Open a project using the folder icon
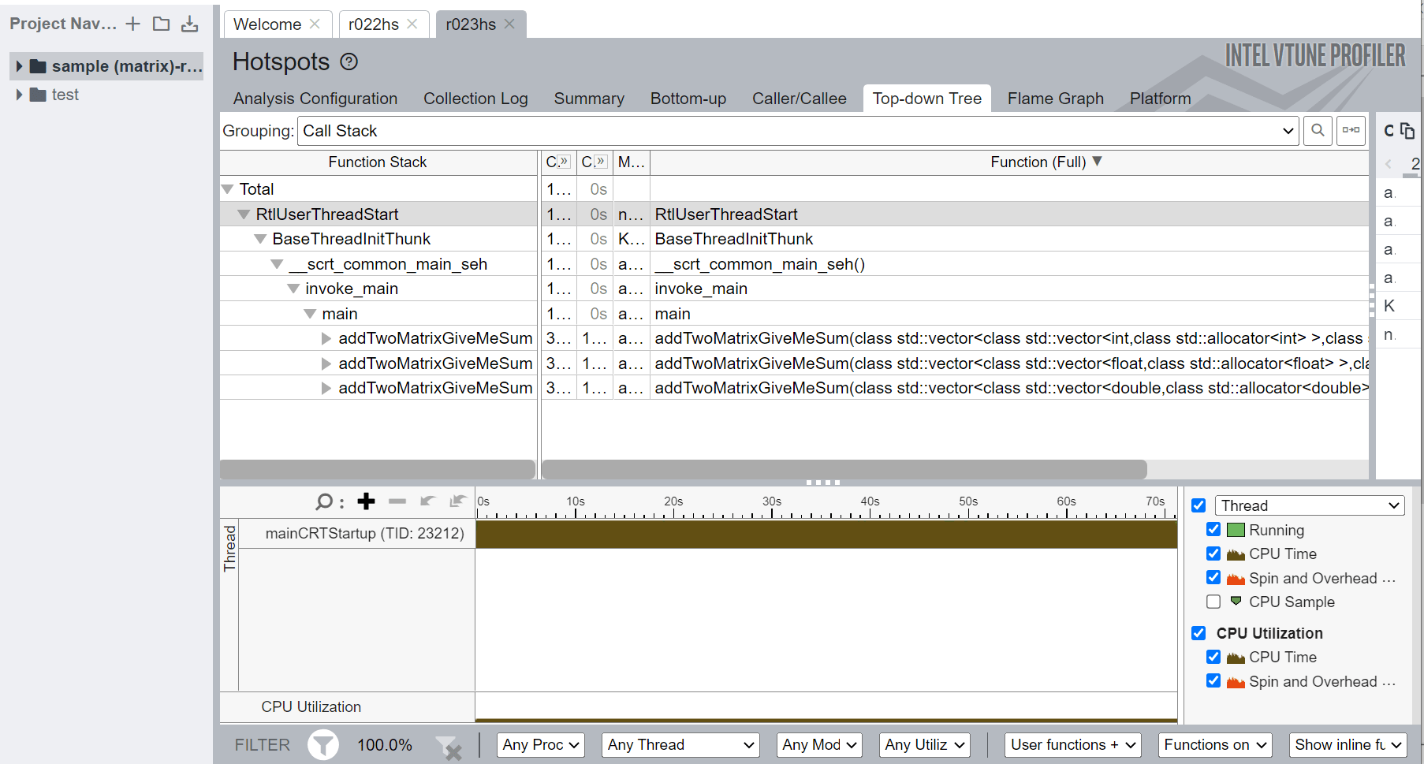Screen dimensions: 1424x764 tap(161, 24)
